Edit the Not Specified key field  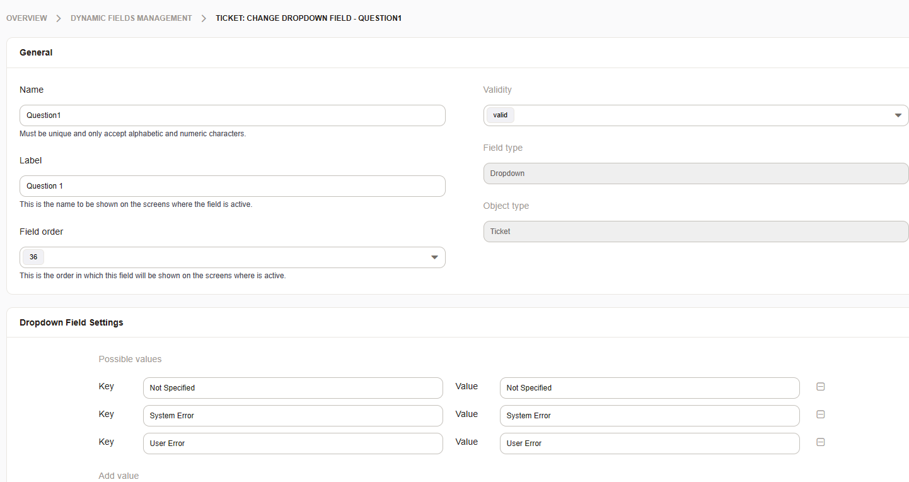coord(292,388)
